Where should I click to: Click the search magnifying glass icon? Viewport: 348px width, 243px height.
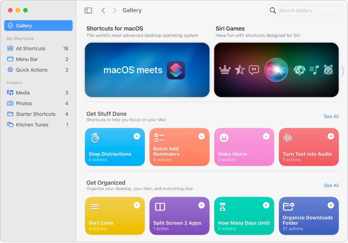[273, 10]
